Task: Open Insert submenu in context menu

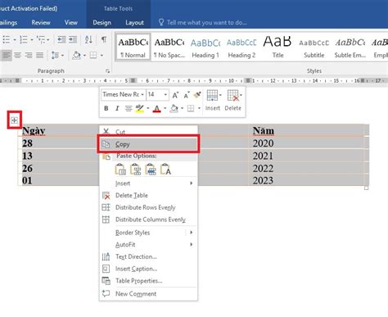Action: click(x=148, y=183)
